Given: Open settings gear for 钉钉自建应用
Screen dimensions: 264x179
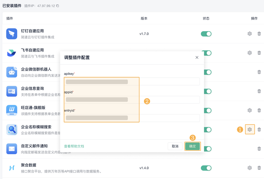Looking at the screenshot, I should click(x=250, y=34).
